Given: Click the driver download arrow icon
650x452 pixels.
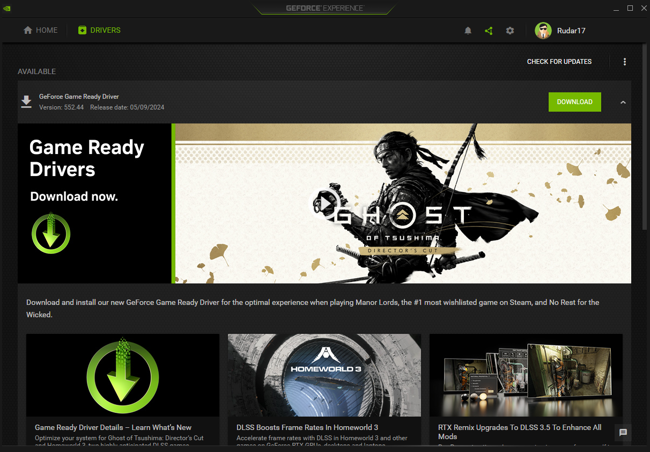Looking at the screenshot, I should [x=26, y=101].
